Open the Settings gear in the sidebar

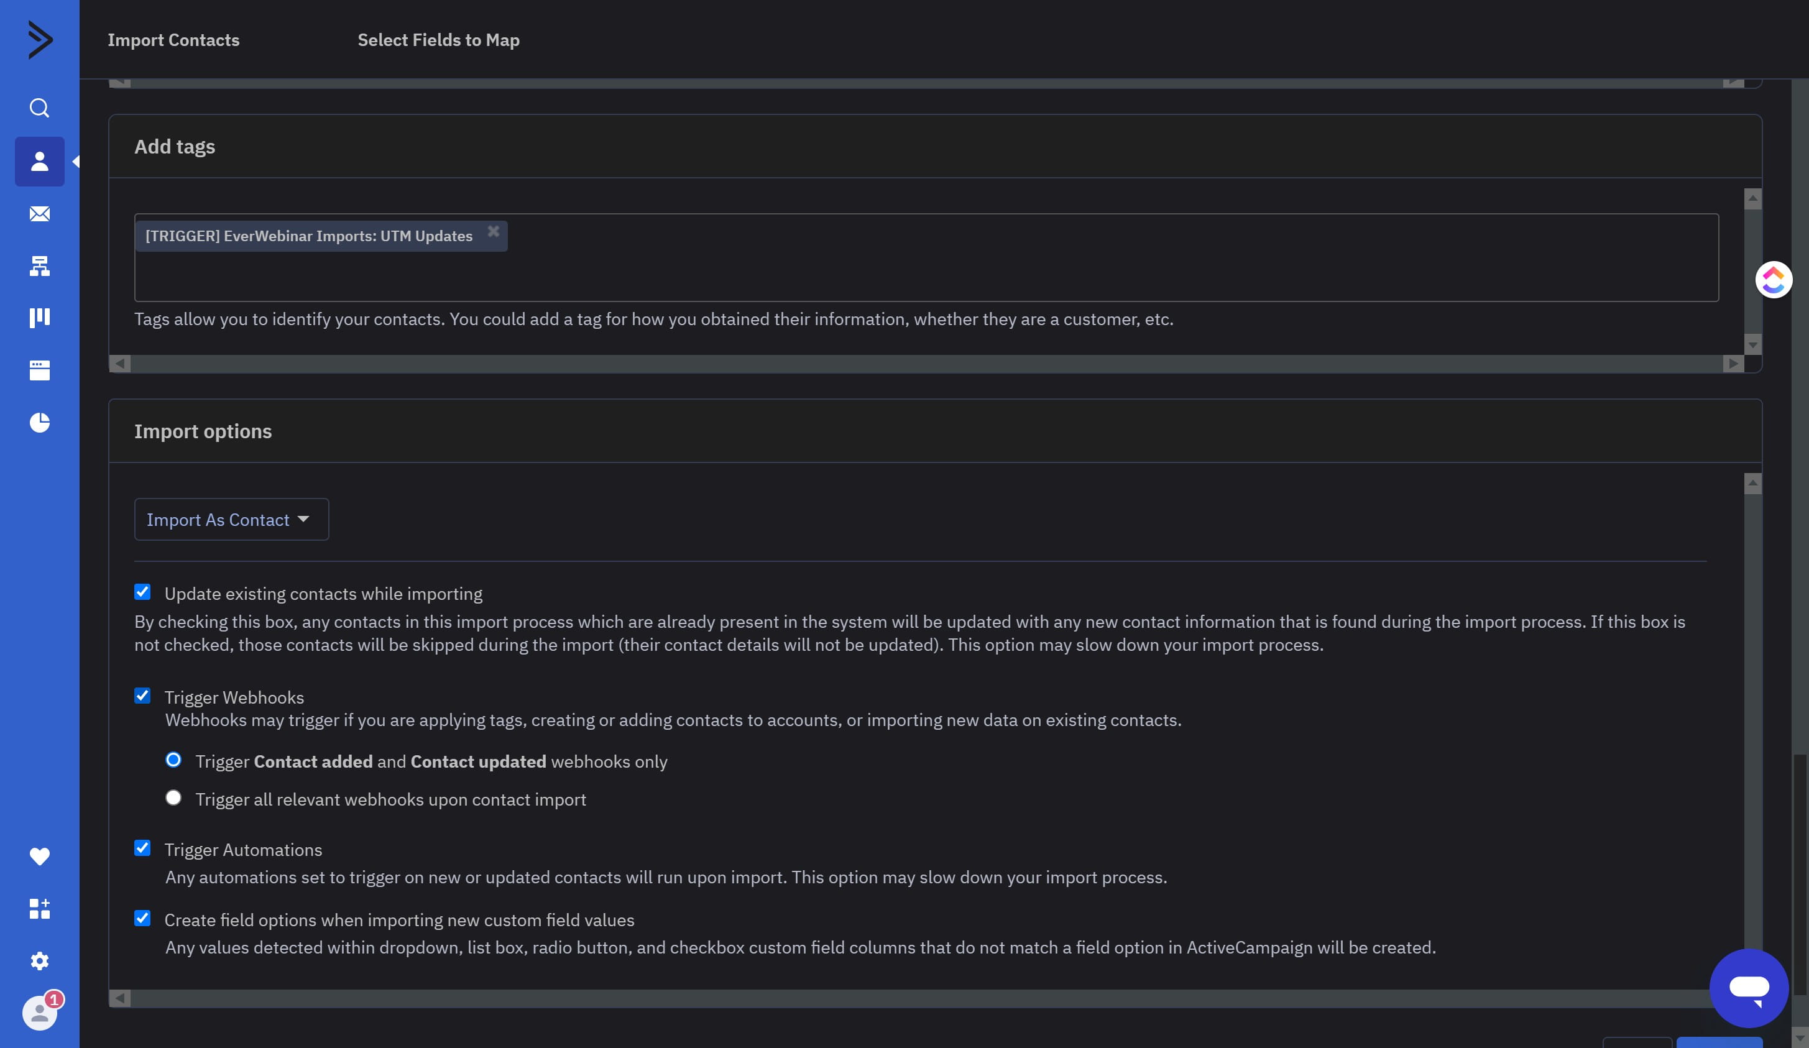(40, 961)
